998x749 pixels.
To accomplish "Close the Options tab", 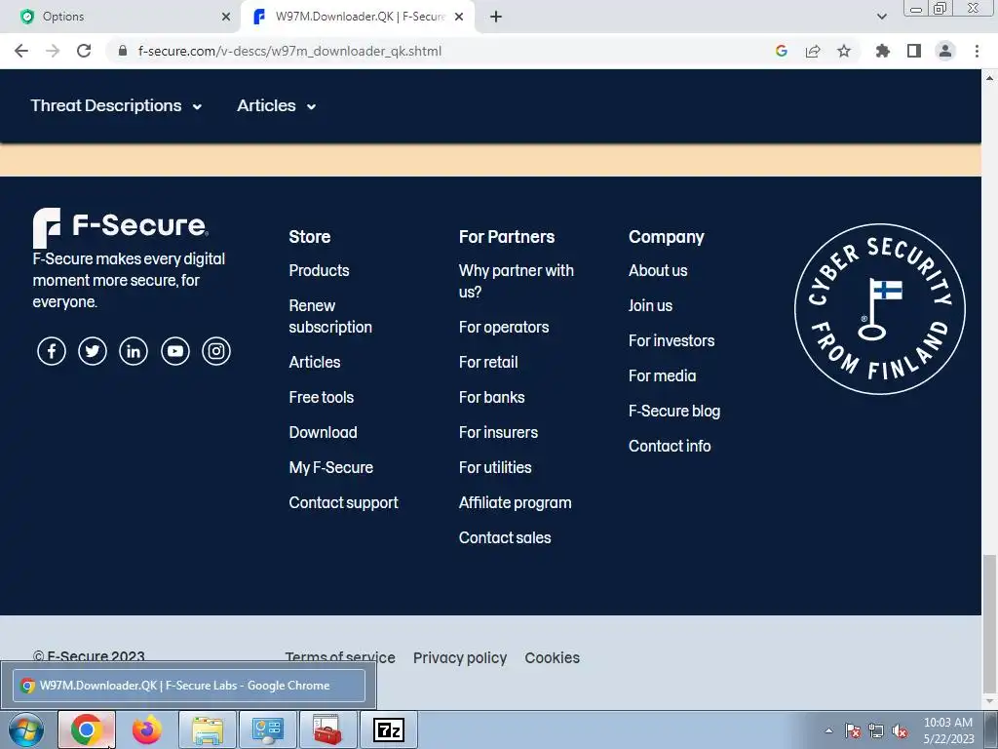I will click(x=226, y=17).
